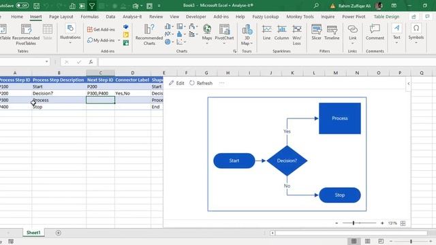Toggle the AutoSave switch
The image size is (436, 245).
pyautogui.click(x=22, y=5)
